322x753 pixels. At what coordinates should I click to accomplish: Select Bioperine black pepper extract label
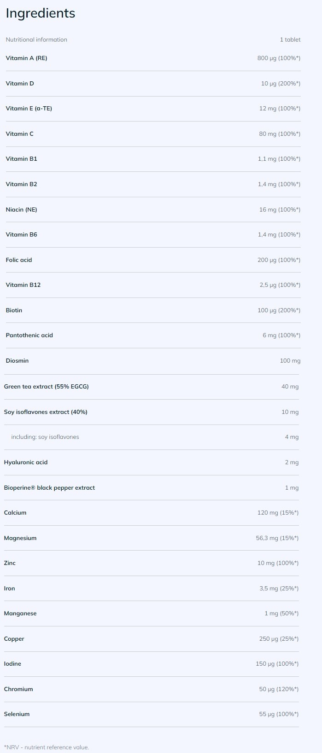point(49,488)
